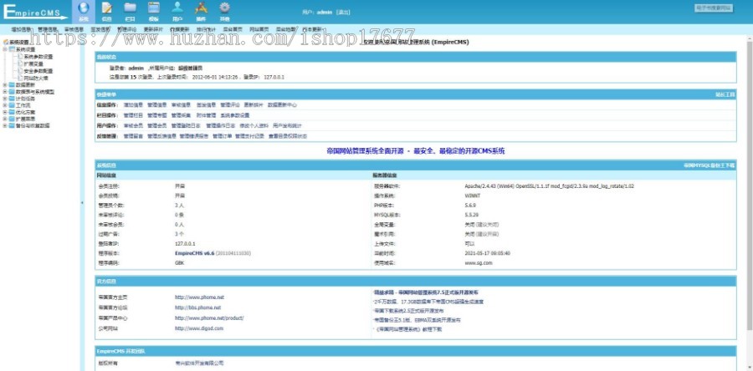The height and width of the screenshot is (371, 753).
Task: Click the www.sg.com domain value
Action: [x=479, y=262]
